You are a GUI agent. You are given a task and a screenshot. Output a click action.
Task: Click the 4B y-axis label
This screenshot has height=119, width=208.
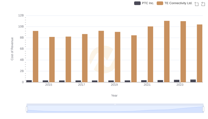click(22, 60)
